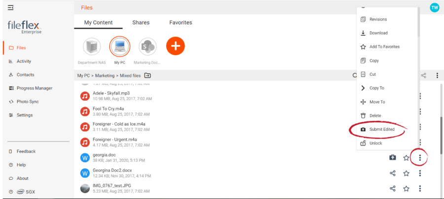Viewport: 444px width, 199px height.
Task: Open the TW user avatar
Action: pyautogui.click(x=434, y=7)
